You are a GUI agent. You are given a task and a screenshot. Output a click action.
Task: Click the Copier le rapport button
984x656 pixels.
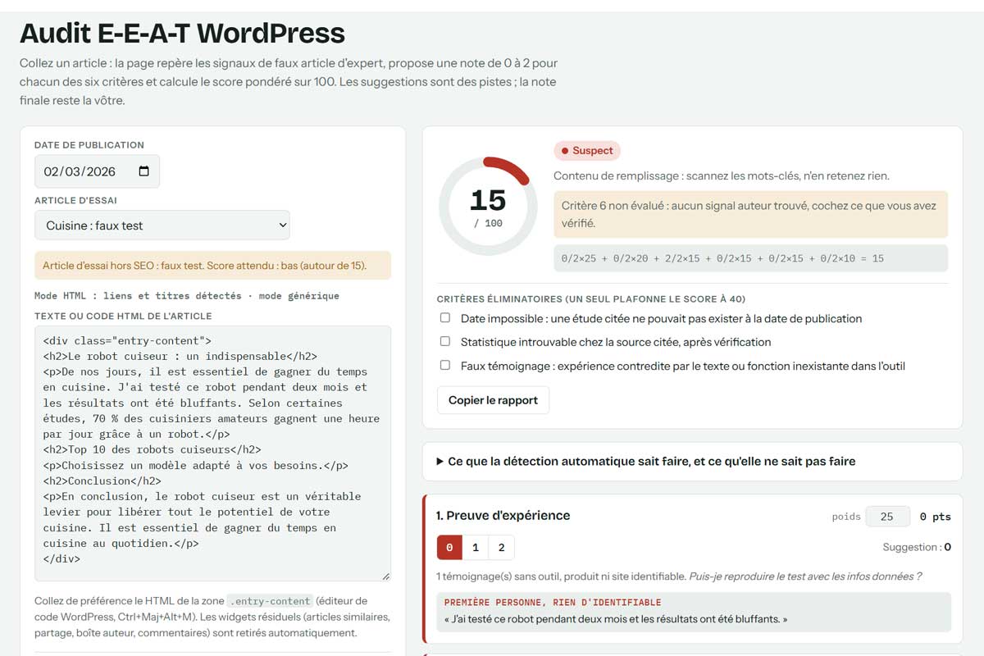[x=493, y=400]
